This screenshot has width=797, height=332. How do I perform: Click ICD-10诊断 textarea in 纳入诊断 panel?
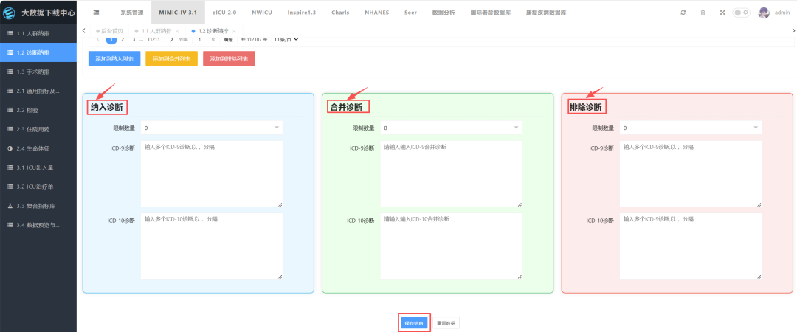tap(212, 246)
